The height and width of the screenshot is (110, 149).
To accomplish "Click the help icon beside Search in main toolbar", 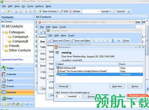I will coord(129,11).
